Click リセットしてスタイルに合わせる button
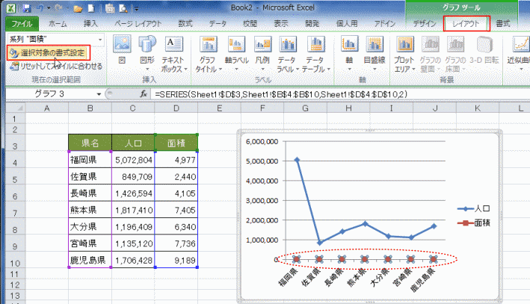The height and width of the screenshot is (304, 530). (56, 66)
